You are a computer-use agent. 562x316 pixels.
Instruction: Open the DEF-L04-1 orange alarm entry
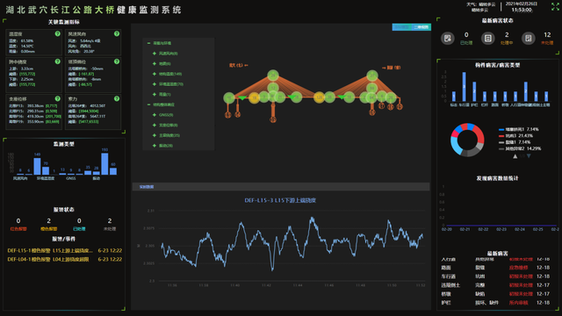[64, 259]
